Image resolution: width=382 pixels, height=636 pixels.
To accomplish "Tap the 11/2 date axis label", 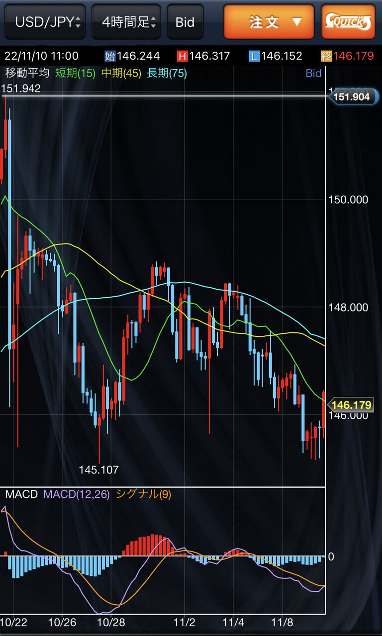I will (x=185, y=622).
